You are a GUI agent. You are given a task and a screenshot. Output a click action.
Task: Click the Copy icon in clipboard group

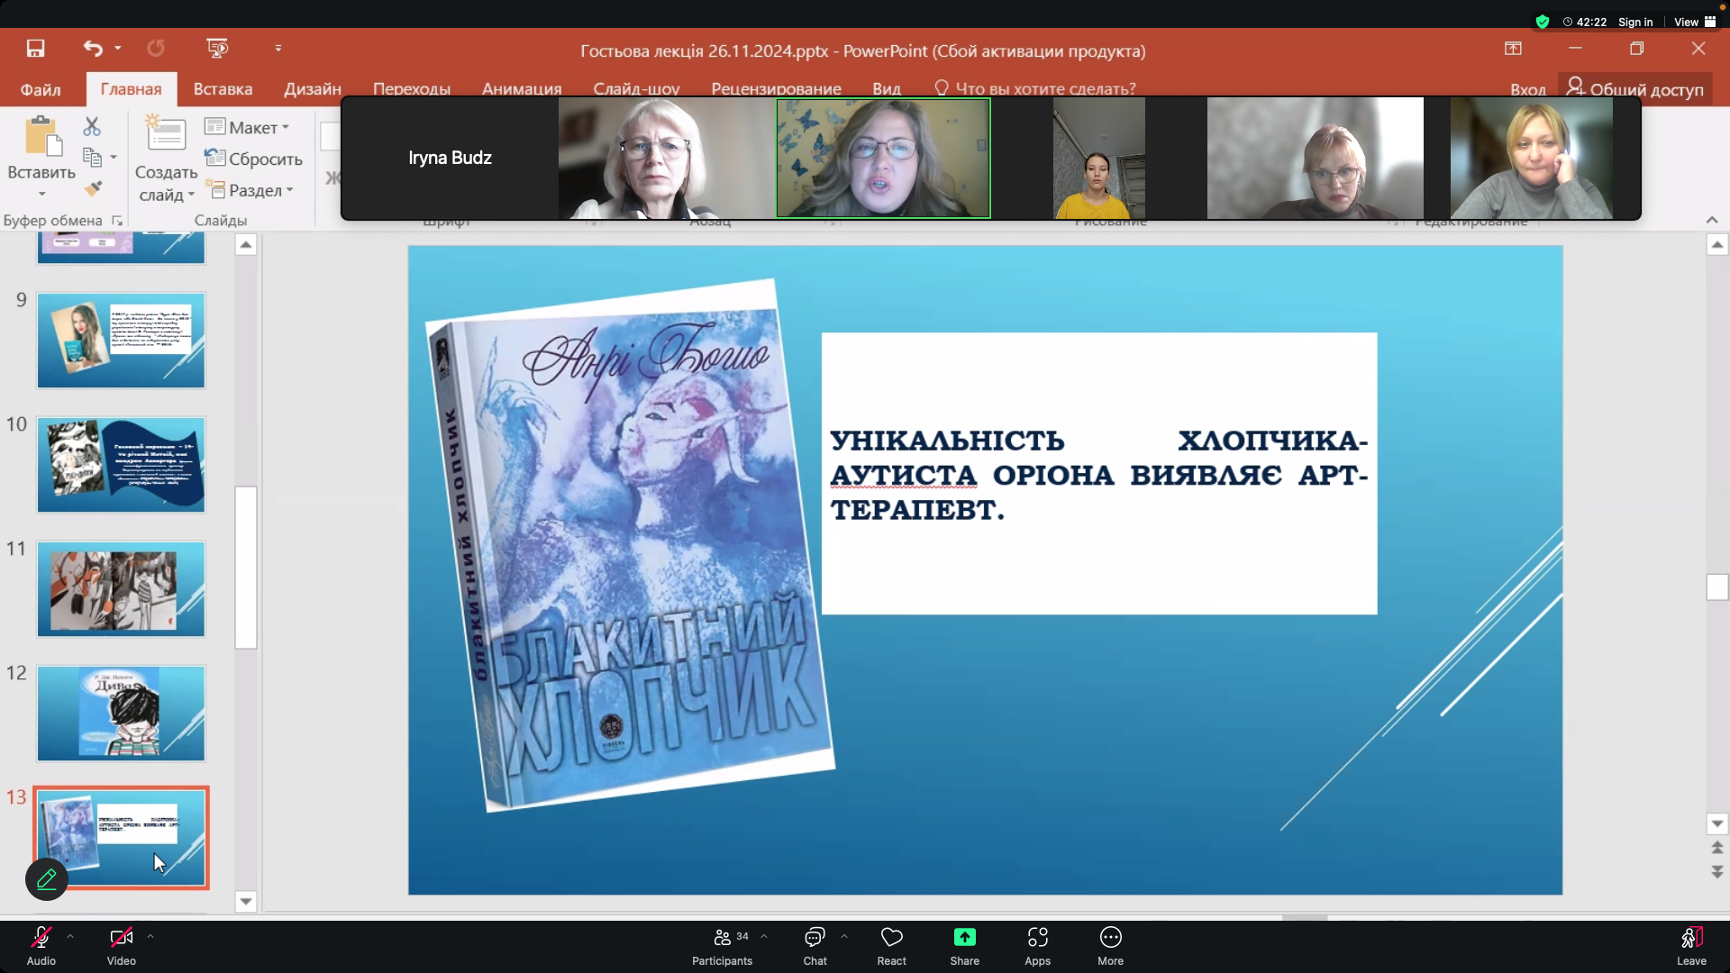point(92,158)
